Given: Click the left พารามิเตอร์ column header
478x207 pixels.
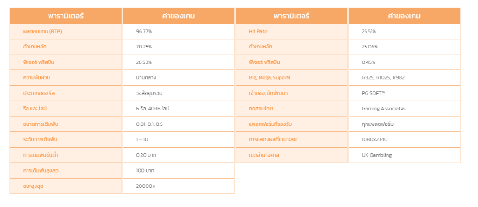Looking at the screenshot, I should tap(66, 16).
